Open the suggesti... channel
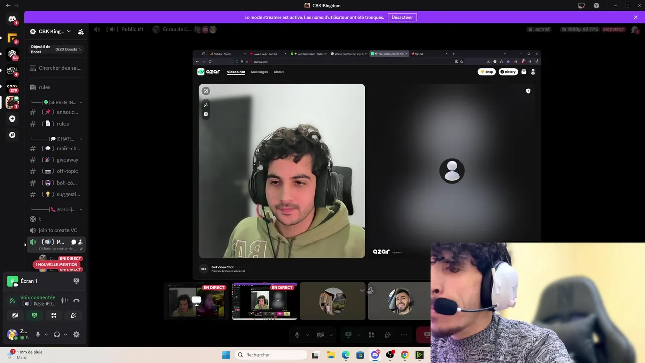The width and height of the screenshot is (645, 363). [x=56, y=194]
